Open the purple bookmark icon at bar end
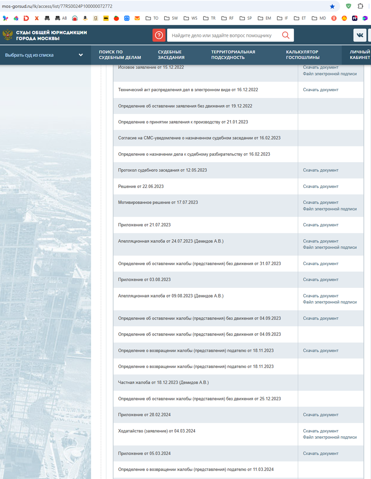Screen dimensions: 371x479 pos(365,18)
